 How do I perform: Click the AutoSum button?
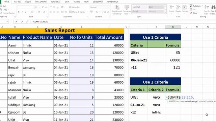coord(195,6)
